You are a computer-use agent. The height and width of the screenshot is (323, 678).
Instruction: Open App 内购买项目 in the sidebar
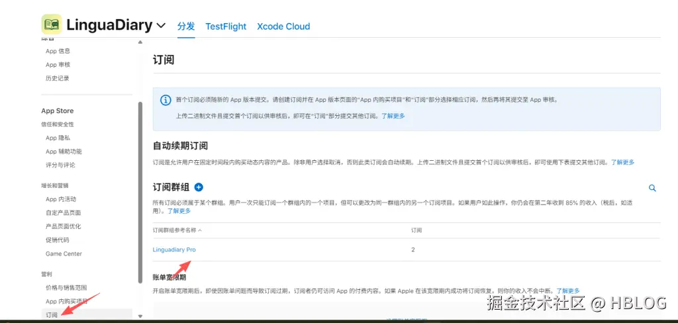(67, 301)
